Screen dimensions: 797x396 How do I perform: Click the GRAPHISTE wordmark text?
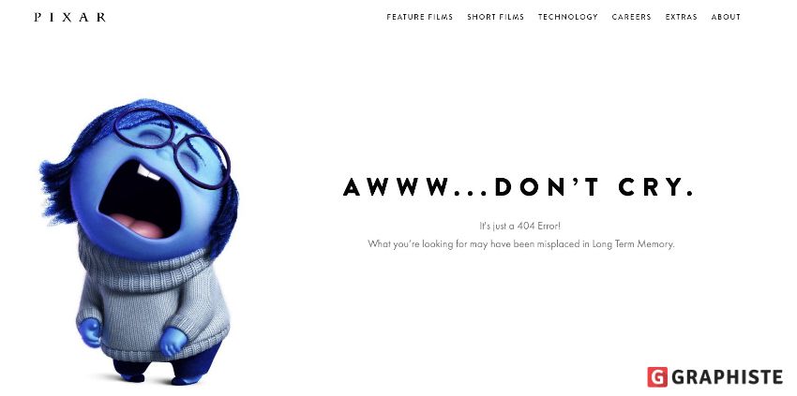click(x=728, y=377)
